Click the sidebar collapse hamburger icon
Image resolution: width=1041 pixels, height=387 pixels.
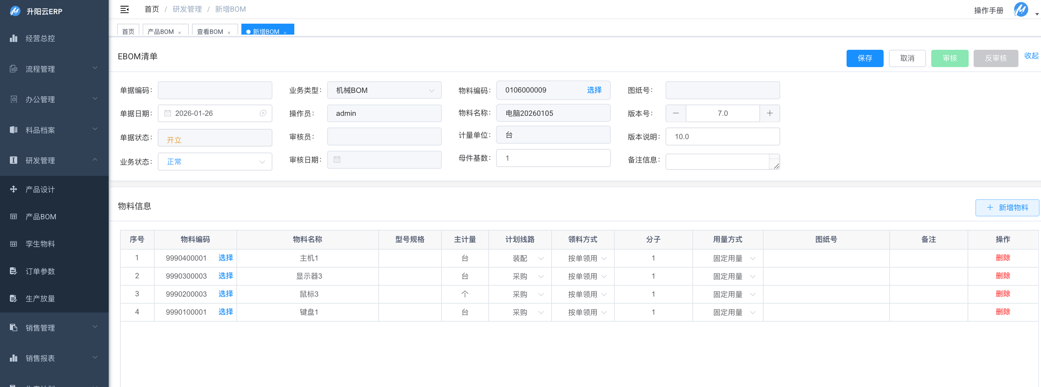(x=125, y=9)
